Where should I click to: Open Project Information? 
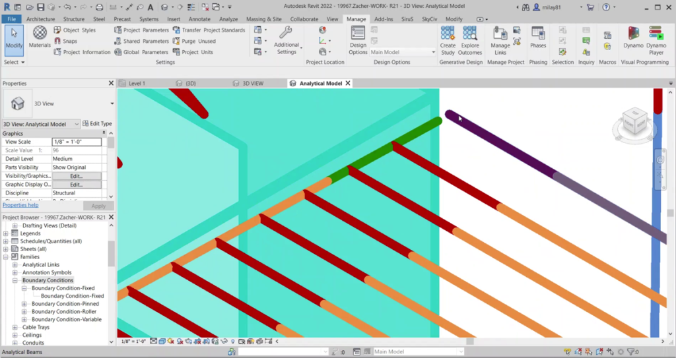(82, 52)
